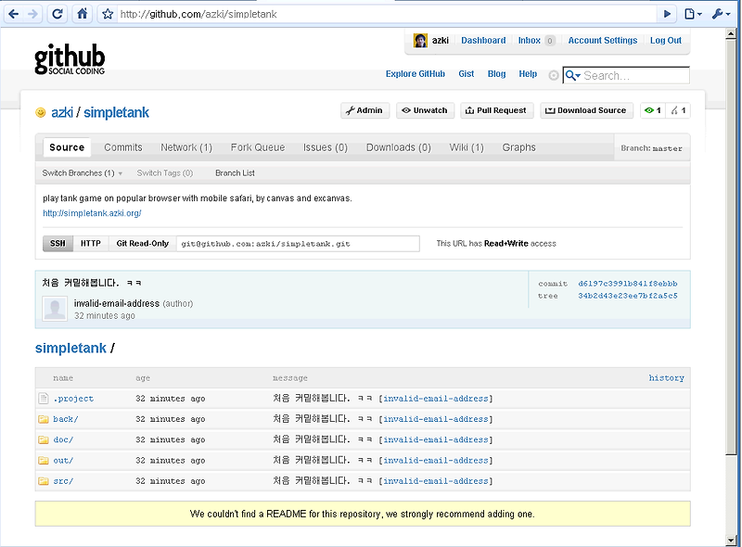Click the fork count indicator
The height and width of the screenshot is (547, 742).
[x=679, y=110]
